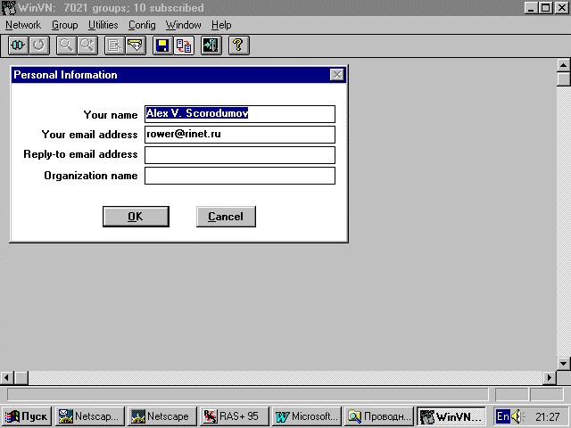The image size is (571, 428).
Task: Click the horizontal scrollbar thumb
Action: coord(21,378)
